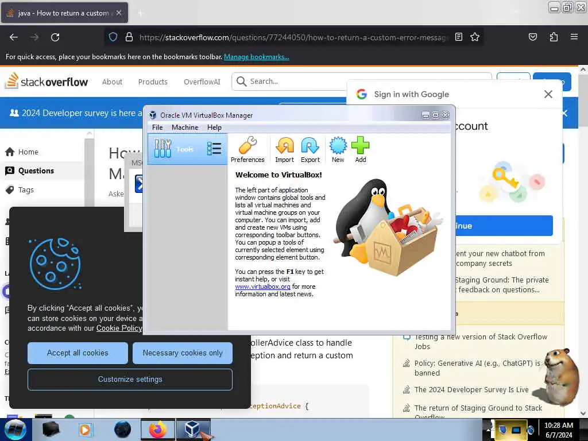The image size is (588, 441).
Task: Click Customize settings button
Action: [130, 379]
